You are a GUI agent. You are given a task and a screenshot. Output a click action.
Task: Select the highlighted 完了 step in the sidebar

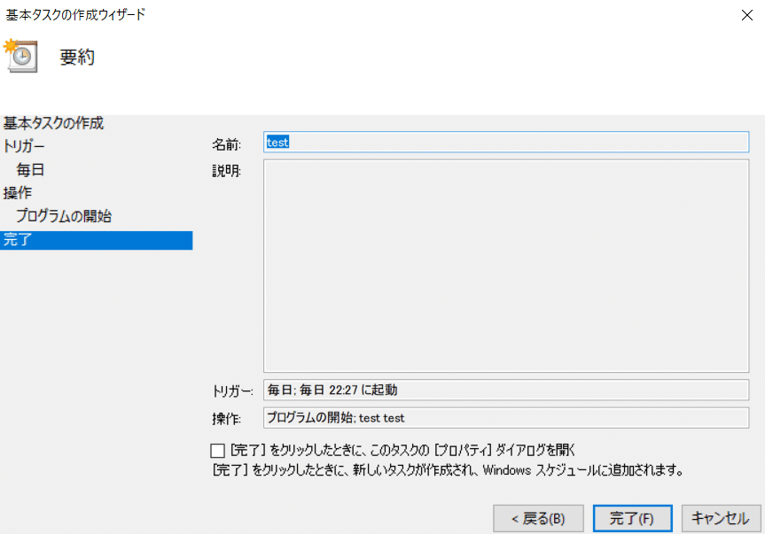(x=96, y=240)
